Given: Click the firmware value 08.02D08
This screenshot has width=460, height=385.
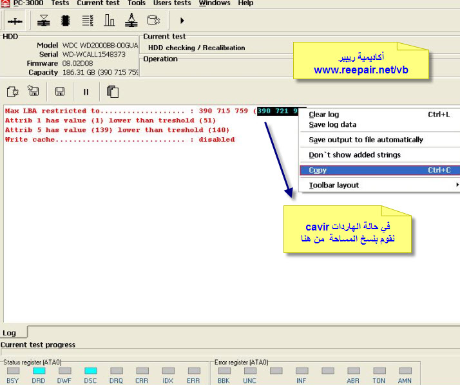Looking at the screenshot, I should [77, 63].
